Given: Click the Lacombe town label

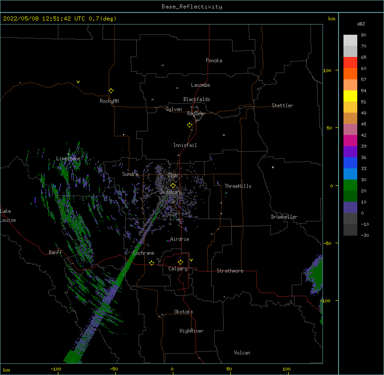Looking at the screenshot, I should 200,85.
